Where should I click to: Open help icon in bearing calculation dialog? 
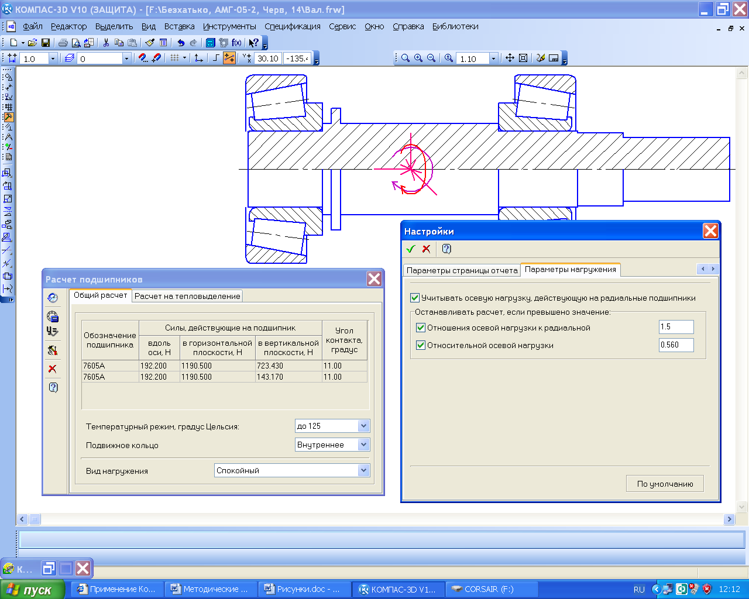53,387
